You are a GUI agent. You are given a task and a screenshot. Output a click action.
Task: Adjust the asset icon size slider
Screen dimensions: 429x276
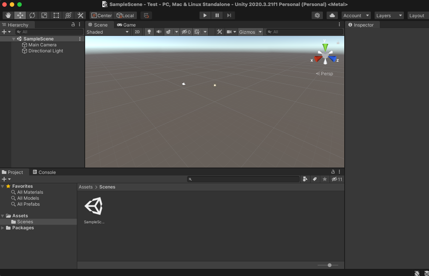328,265
